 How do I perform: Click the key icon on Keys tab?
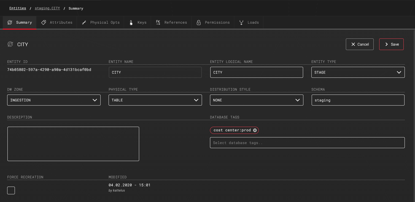coord(131,22)
